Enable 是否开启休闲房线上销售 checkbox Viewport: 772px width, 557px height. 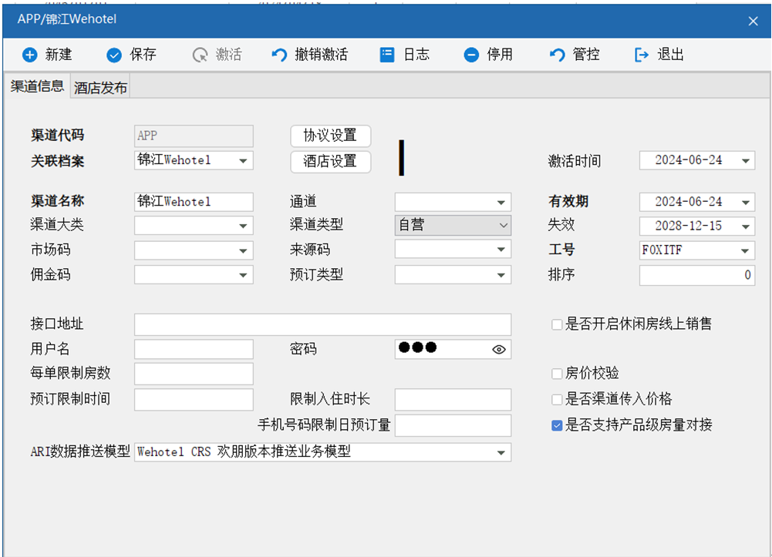pyautogui.click(x=557, y=324)
